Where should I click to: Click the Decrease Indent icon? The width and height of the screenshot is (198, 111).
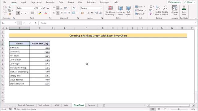[65, 13]
